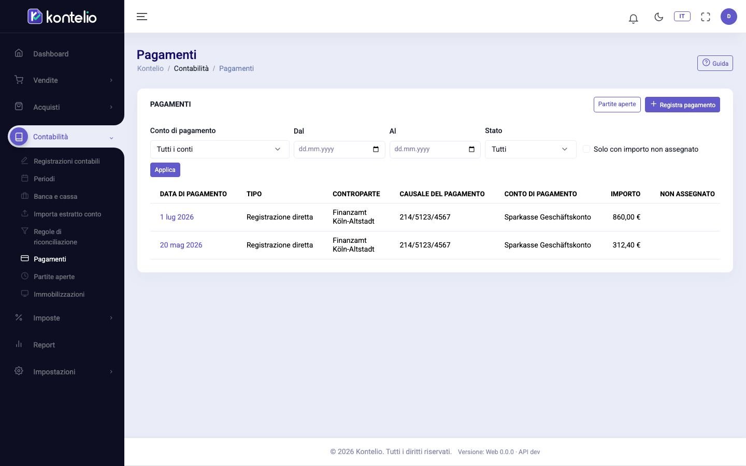Open Immobilizzazioni in sidebar

(59, 294)
